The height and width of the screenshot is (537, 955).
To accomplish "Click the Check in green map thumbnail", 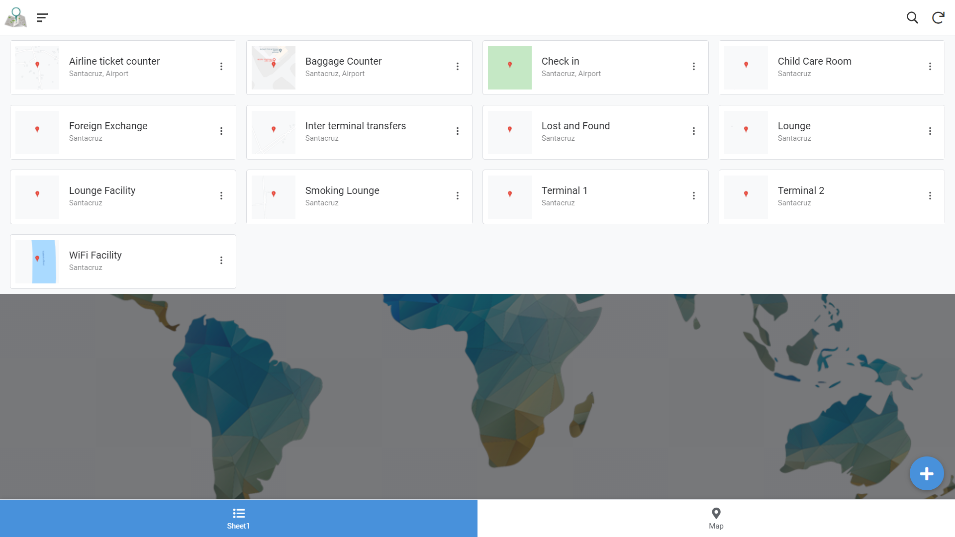I will (x=509, y=68).
